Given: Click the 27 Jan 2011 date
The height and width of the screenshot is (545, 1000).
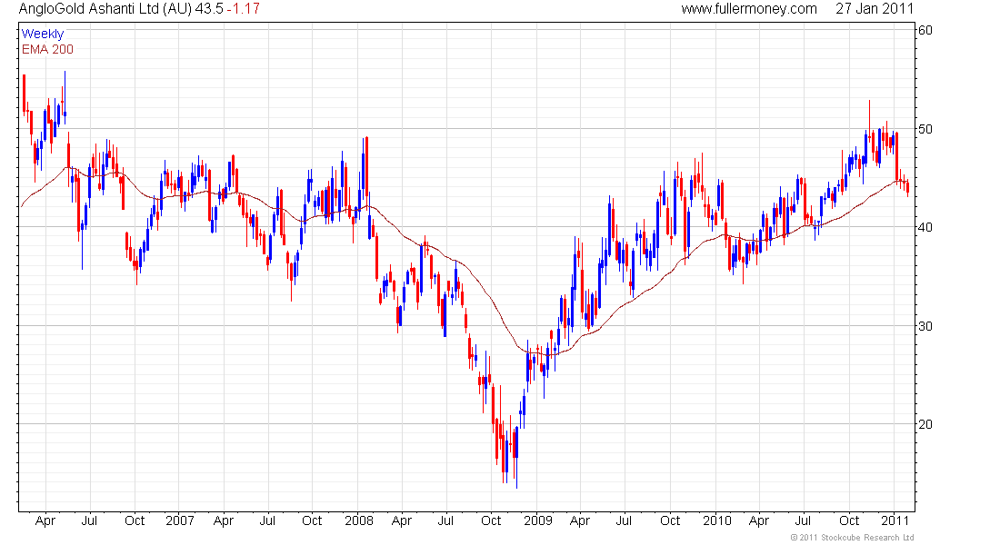Looking at the screenshot, I should pos(875,9).
